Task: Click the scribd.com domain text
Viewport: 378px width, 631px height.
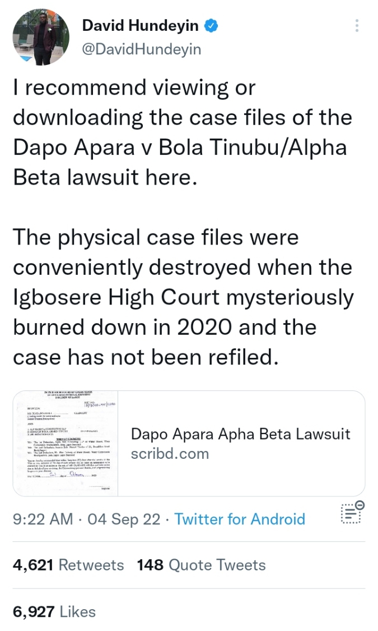Action: point(170,453)
